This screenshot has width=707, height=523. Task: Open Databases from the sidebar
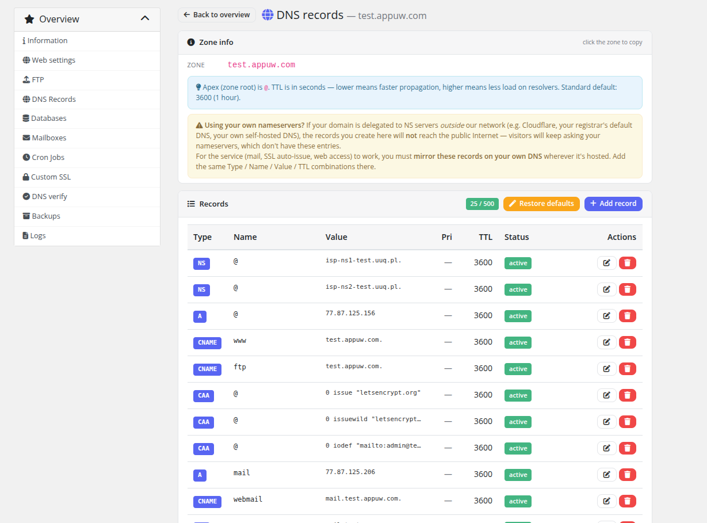[87, 119]
